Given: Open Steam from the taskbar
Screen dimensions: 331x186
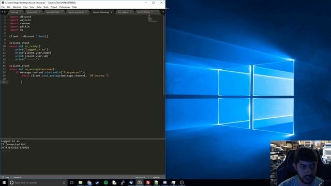Looking at the screenshot, I should coord(97,182).
